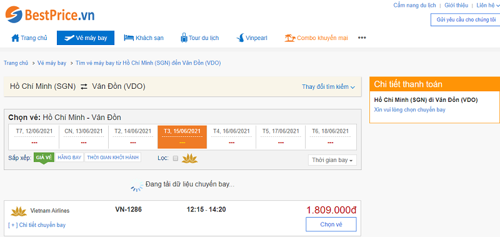Sort flights by Giá vé
The image size is (500, 237).
44,157
